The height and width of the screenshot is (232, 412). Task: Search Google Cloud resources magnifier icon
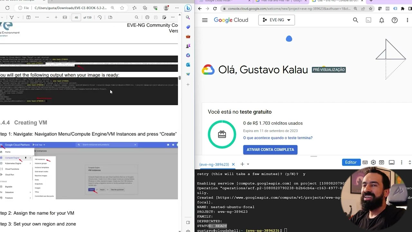[355, 20]
